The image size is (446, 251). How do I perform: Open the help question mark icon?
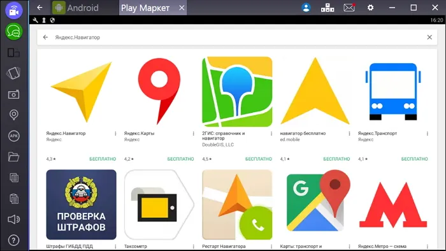[x=13, y=240]
